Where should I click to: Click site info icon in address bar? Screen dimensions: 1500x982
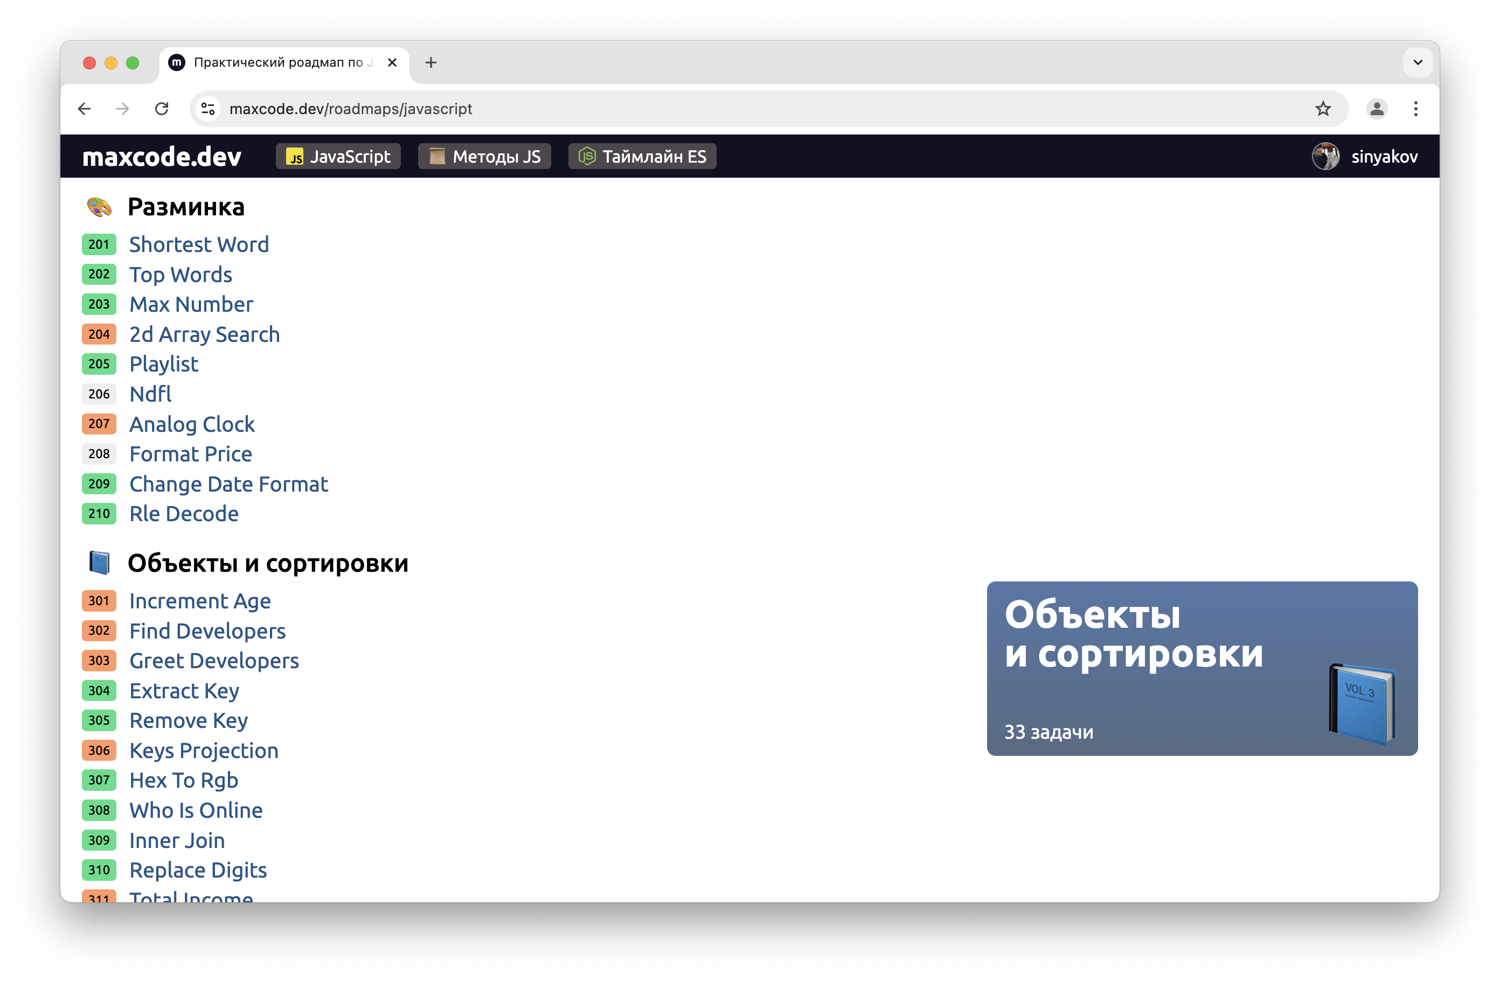pos(208,109)
